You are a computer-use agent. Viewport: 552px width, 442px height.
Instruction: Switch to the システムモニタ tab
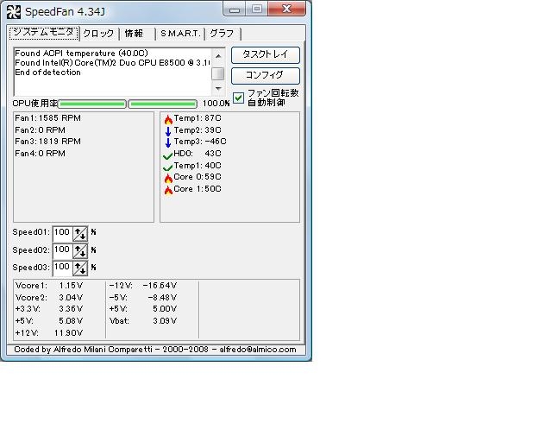coord(44,33)
